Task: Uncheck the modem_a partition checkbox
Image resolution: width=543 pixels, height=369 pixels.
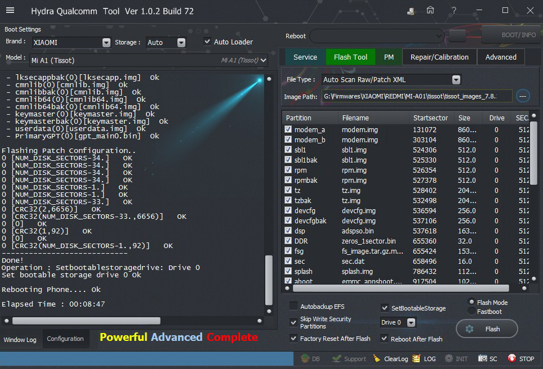Action: (x=288, y=129)
